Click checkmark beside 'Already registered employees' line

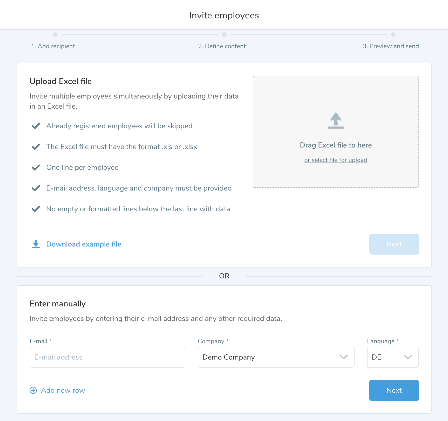click(36, 126)
